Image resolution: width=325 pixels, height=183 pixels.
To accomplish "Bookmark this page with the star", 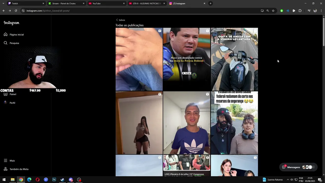I will (273, 11).
